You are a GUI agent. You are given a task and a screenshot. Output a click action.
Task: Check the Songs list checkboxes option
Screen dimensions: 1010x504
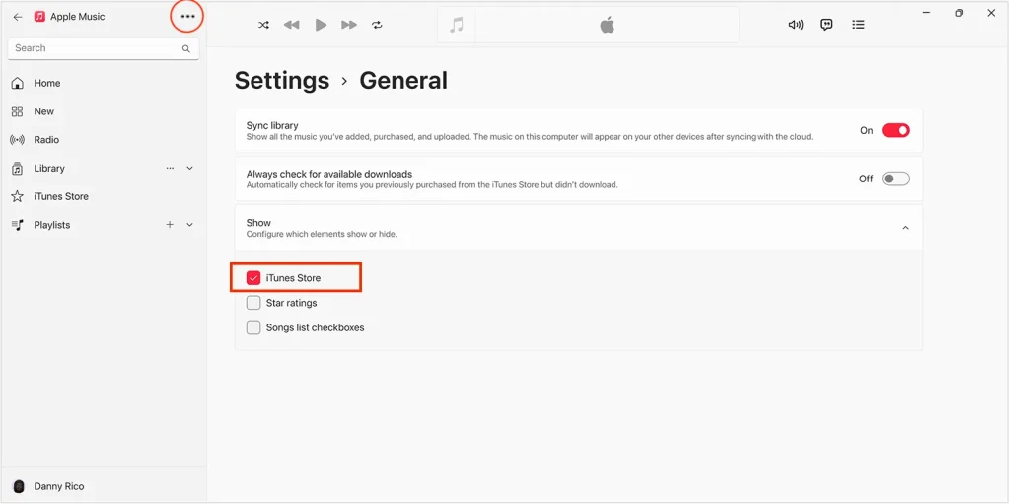(253, 327)
